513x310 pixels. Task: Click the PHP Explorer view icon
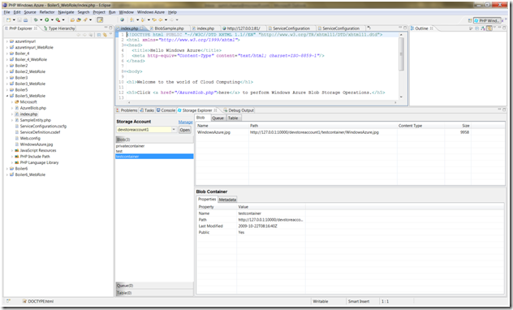pyautogui.click(x=6, y=28)
